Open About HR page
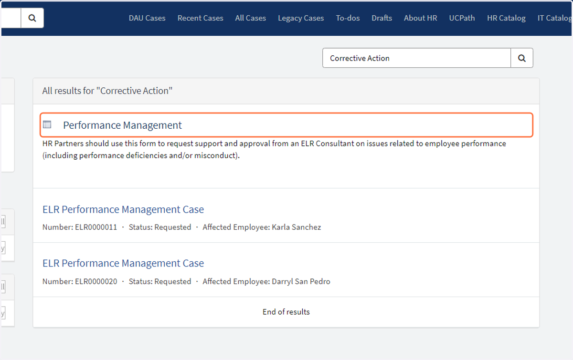Image resolution: width=573 pixels, height=360 pixels. pyautogui.click(x=421, y=18)
